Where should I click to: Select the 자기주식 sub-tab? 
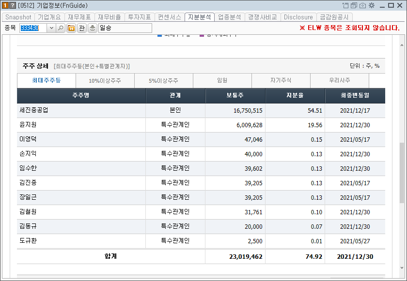coord(281,81)
